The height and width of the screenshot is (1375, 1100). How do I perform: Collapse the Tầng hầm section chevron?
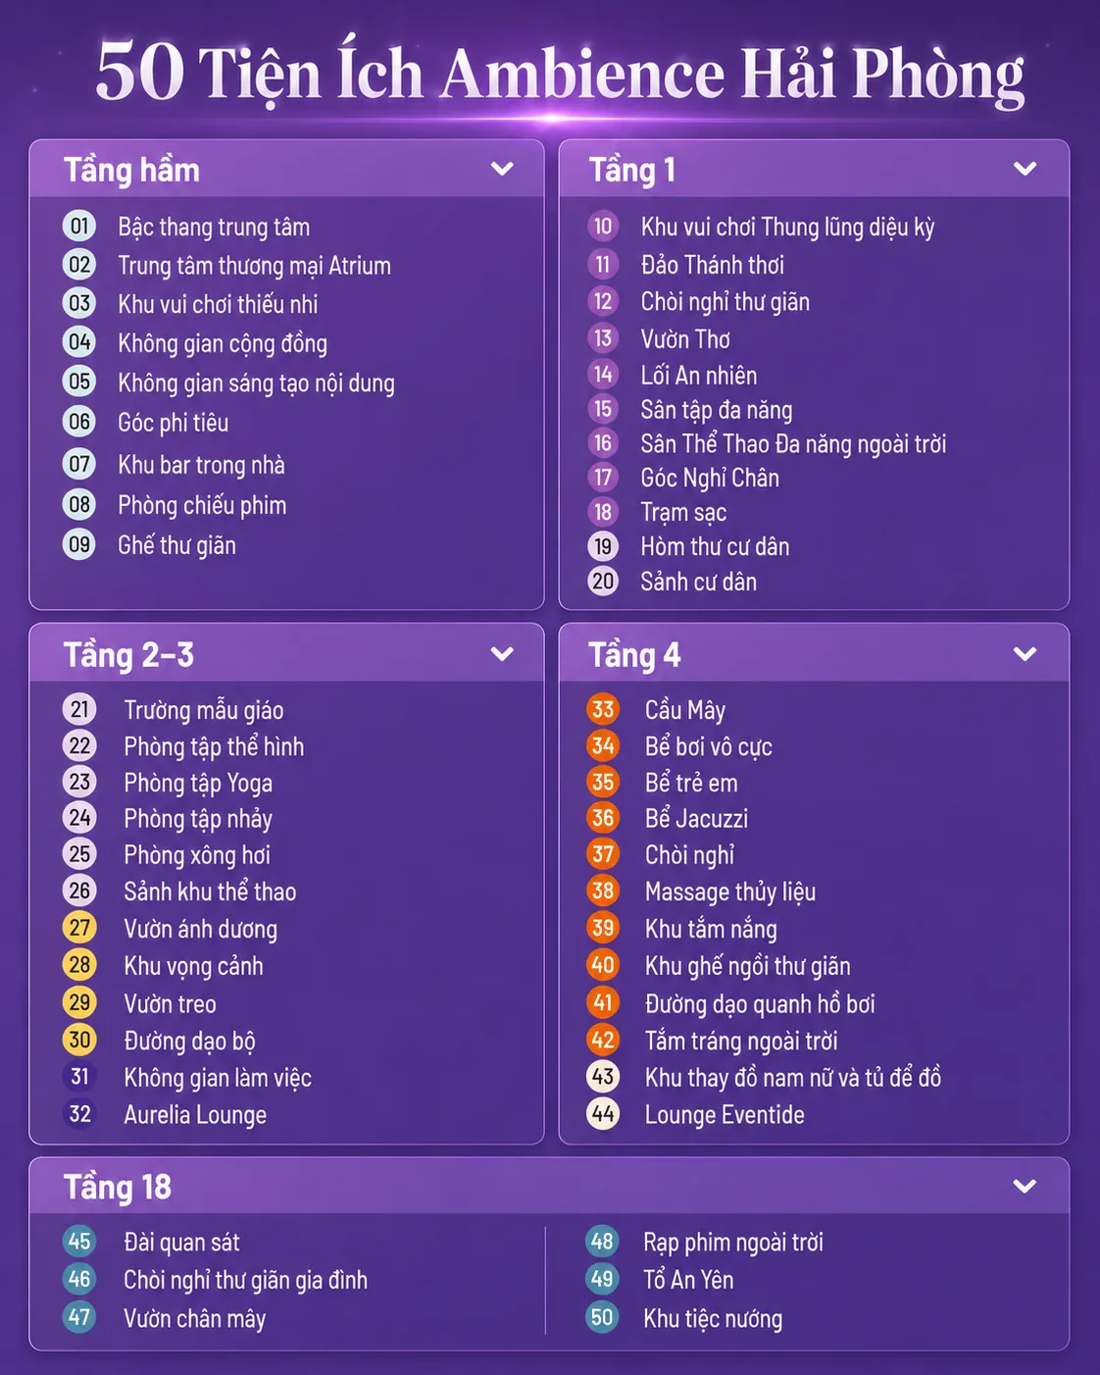click(x=502, y=169)
